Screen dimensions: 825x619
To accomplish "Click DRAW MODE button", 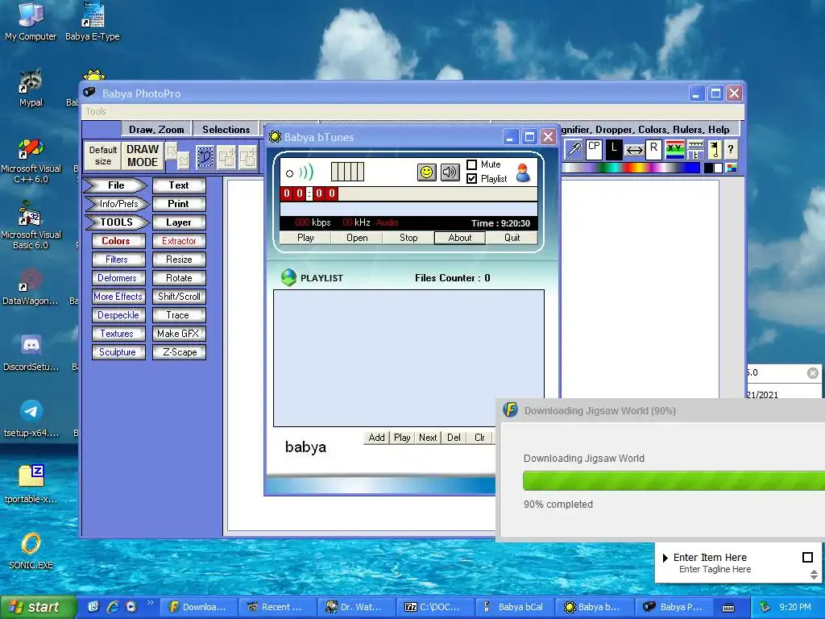I will [142, 156].
